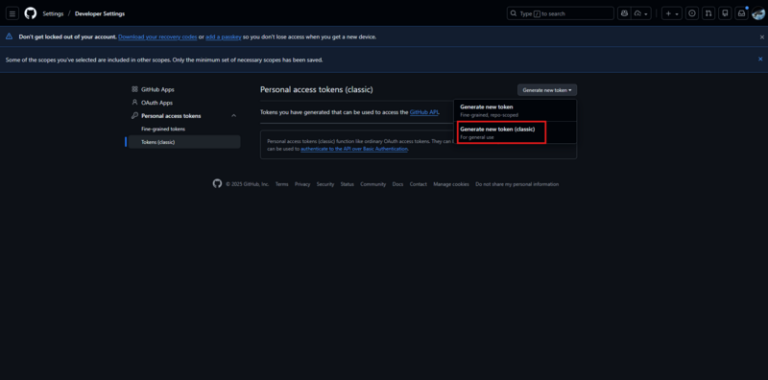Click 'Do not share my personal information'
Viewport: 768px width, 380px height.
pos(517,184)
